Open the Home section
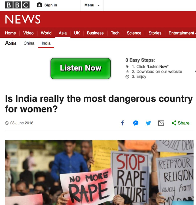 point(10,33)
